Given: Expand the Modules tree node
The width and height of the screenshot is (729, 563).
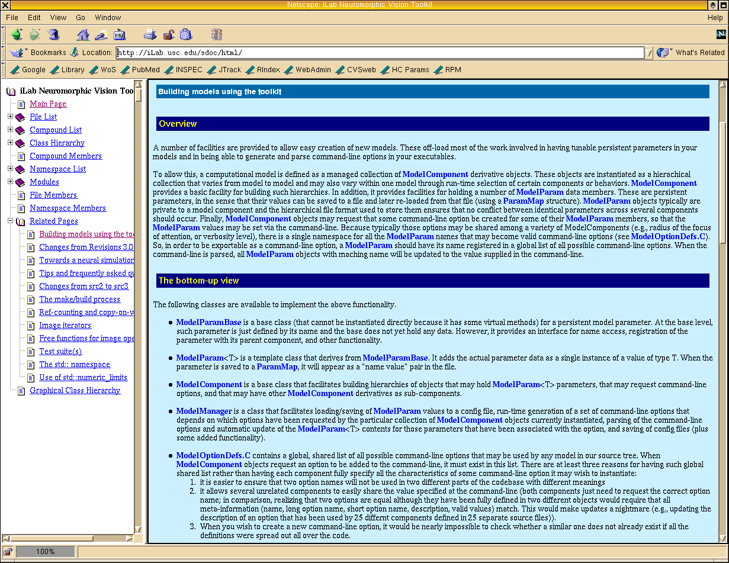Looking at the screenshot, I should [10, 182].
